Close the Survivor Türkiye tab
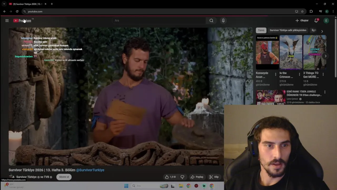The height and width of the screenshot is (190, 337). [46, 4]
